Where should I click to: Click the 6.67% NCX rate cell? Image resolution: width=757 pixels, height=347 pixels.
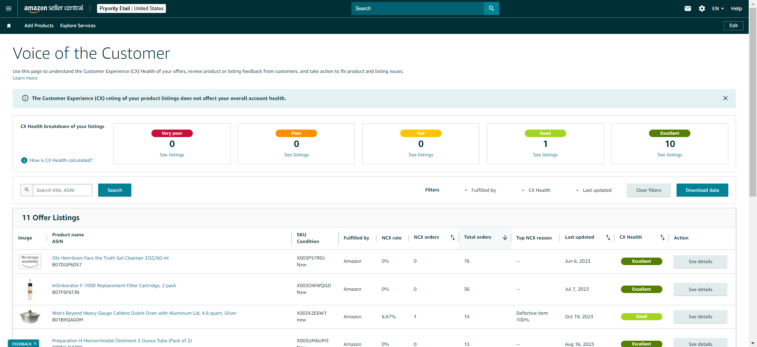pyautogui.click(x=389, y=317)
